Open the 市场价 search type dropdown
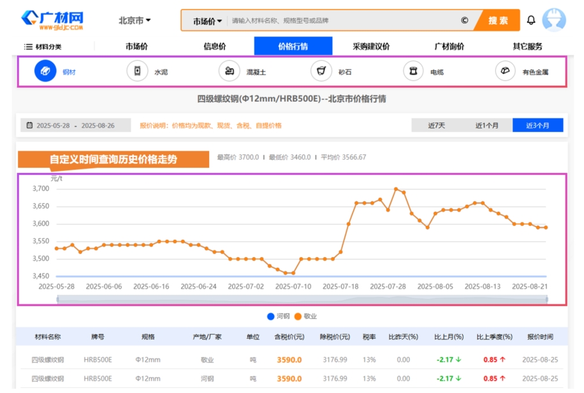The image size is (584, 393). coord(207,21)
